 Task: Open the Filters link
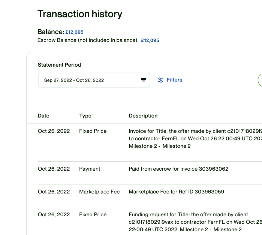click(174, 80)
